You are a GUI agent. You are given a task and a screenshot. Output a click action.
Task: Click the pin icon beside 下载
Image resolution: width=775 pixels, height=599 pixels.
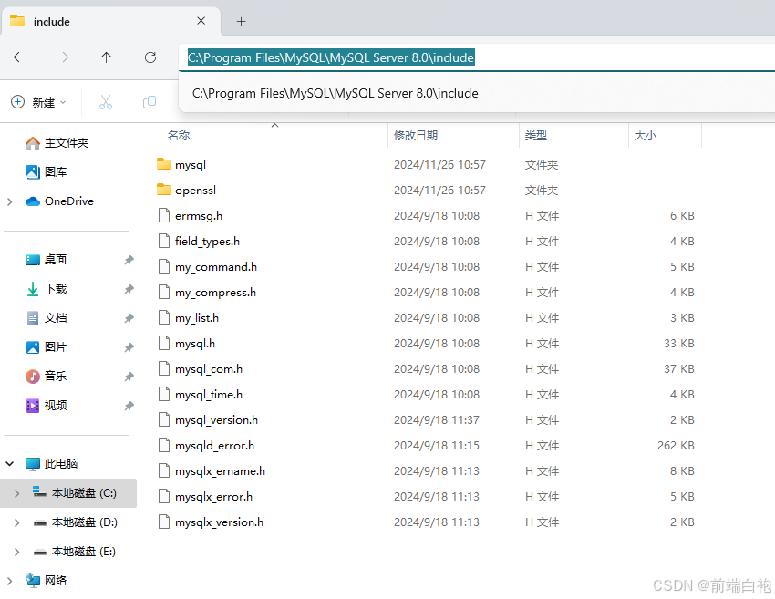pos(129,289)
